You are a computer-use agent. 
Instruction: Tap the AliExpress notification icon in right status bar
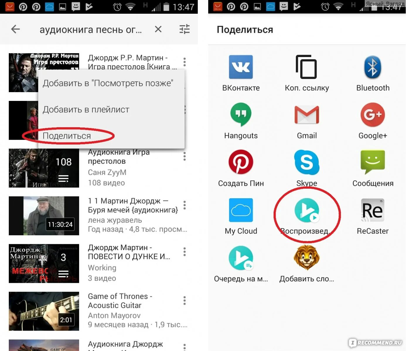(218, 6)
